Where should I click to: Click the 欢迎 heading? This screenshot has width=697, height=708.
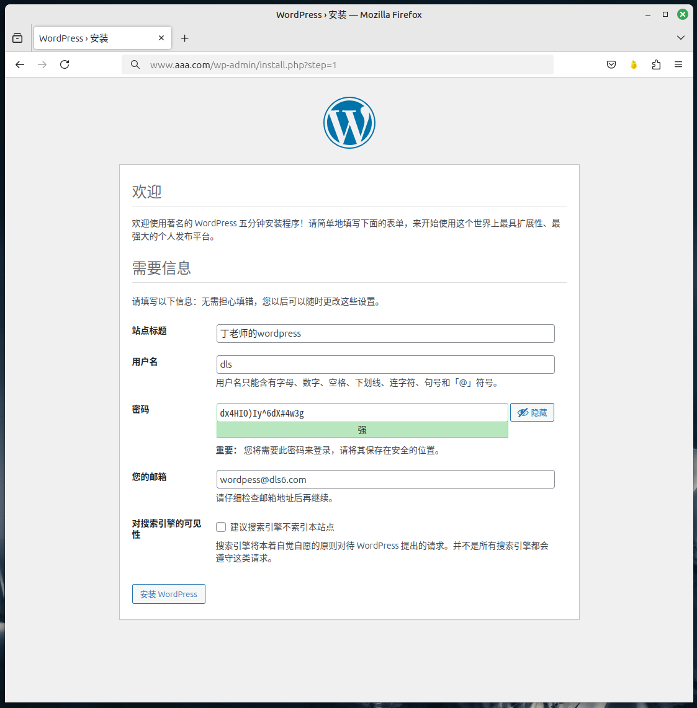(x=146, y=192)
